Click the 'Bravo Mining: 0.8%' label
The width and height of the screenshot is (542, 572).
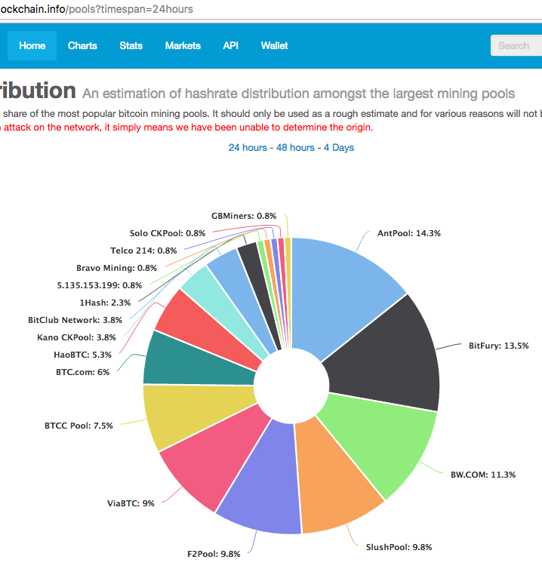[x=116, y=268]
